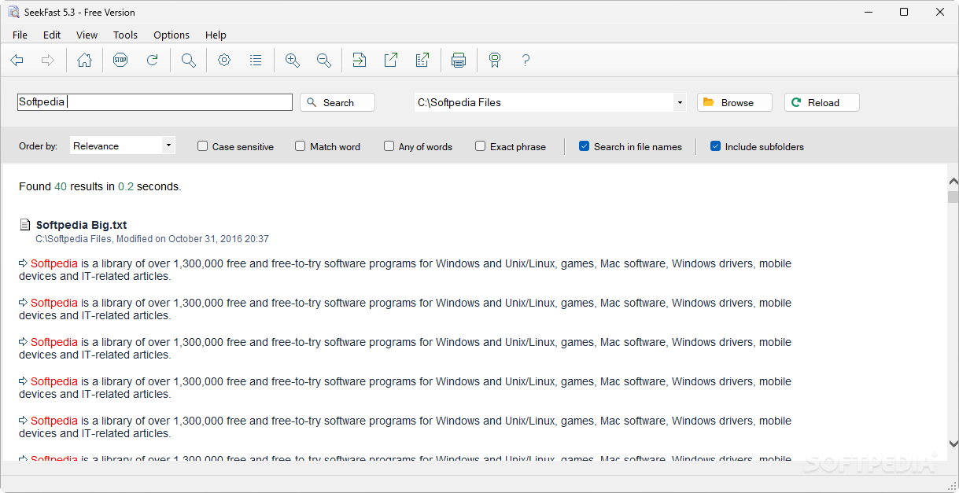Click the C:\Softpedia Files path field
The image size is (959, 493).
[544, 102]
